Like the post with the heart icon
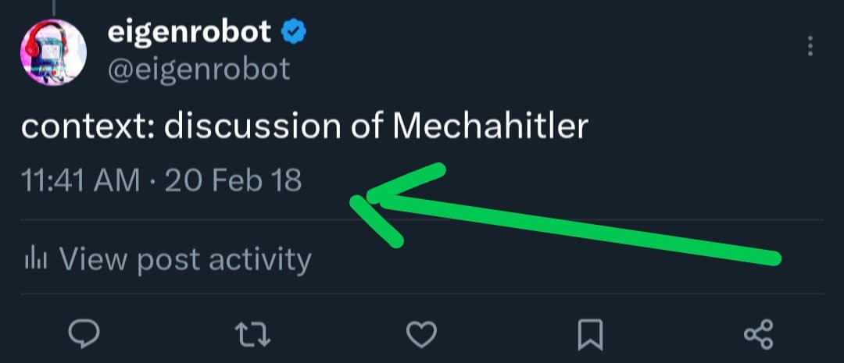 [422, 334]
